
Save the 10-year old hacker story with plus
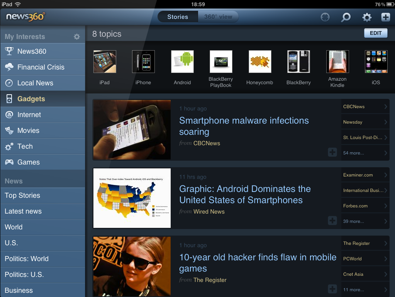[332, 289]
